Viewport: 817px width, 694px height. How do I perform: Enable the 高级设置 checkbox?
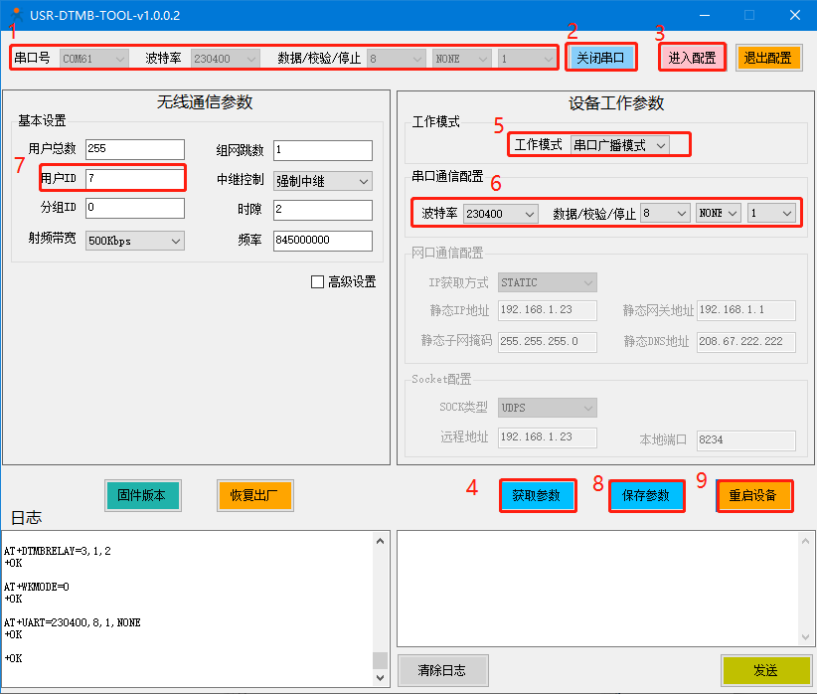coord(318,282)
